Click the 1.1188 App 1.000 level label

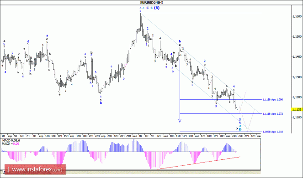tap(273, 100)
